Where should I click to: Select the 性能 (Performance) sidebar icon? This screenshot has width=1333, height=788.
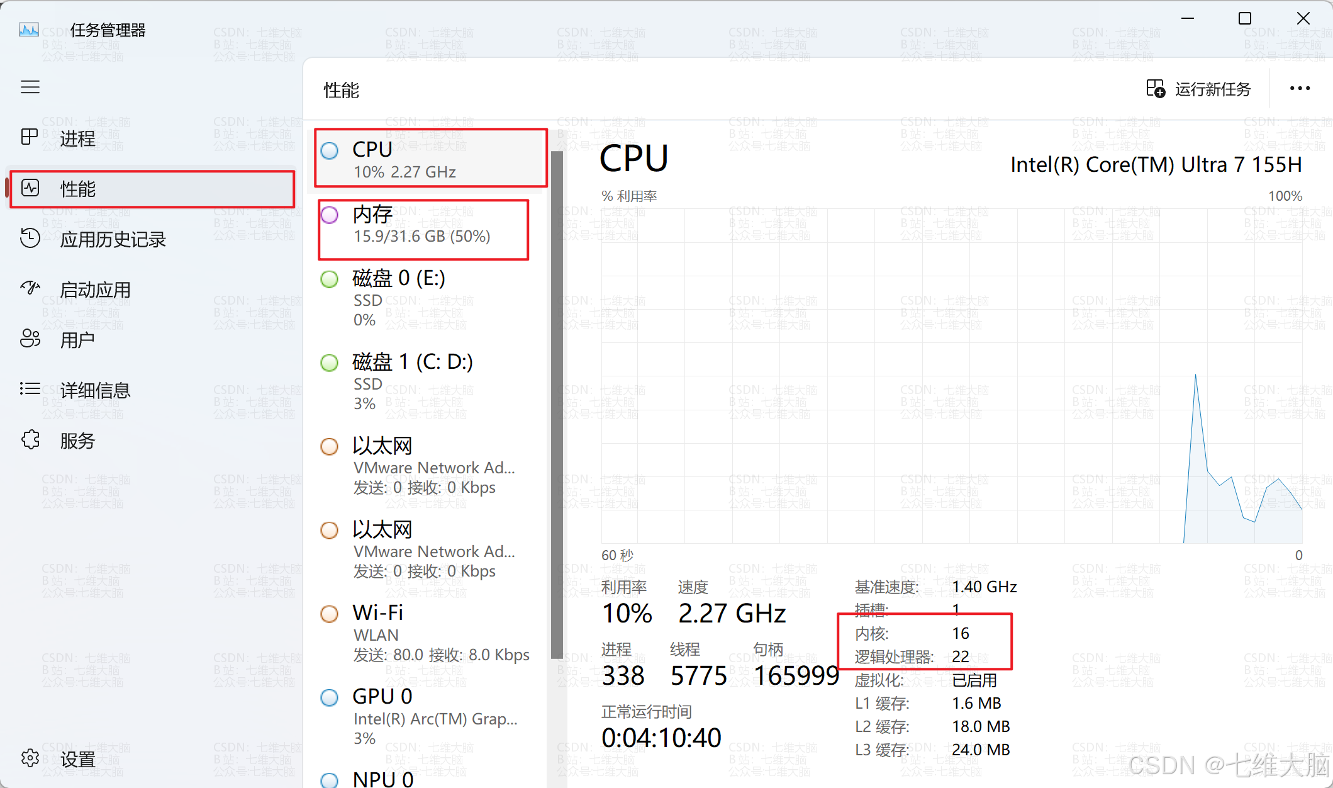30,188
